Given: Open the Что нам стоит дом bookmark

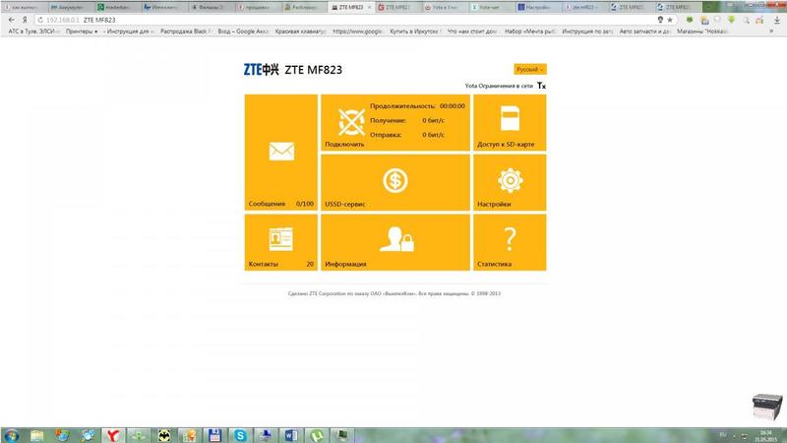Looking at the screenshot, I should tap(472, 32).
